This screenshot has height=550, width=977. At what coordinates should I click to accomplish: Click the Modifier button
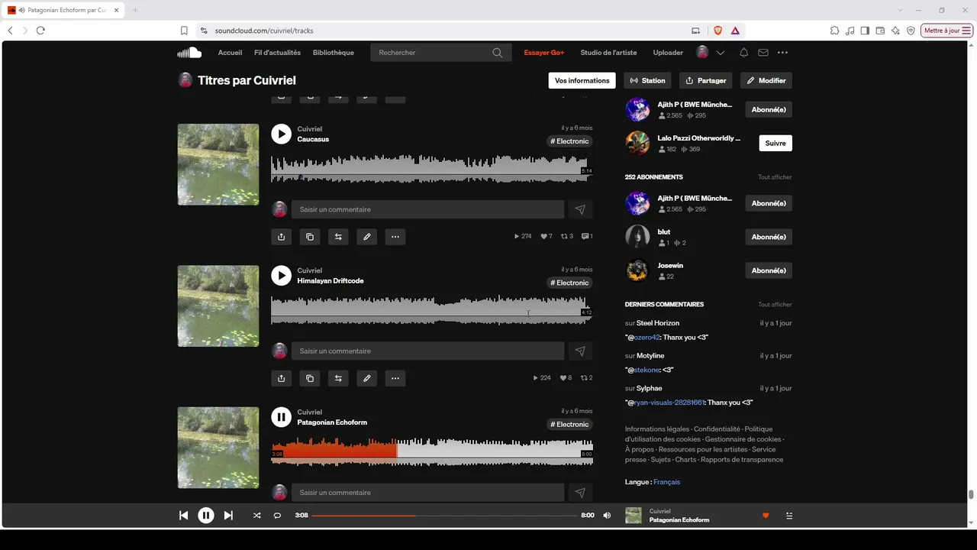[x=766, y=80]
